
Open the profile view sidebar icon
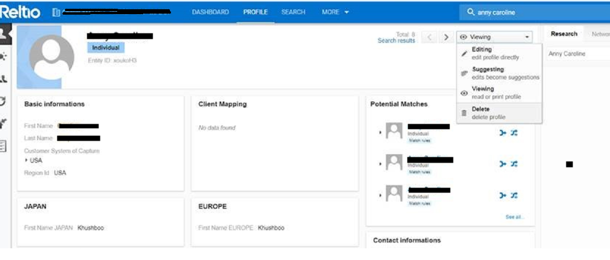(4, 34)
